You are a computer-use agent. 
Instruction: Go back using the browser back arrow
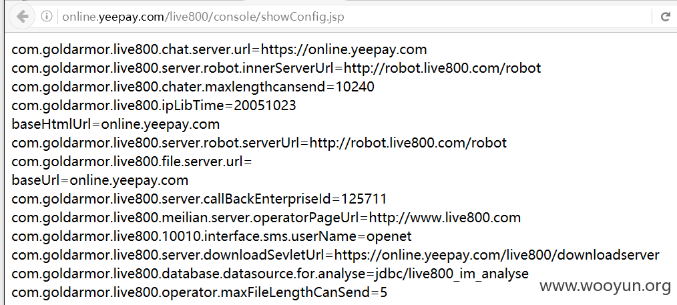coord(23,17)
